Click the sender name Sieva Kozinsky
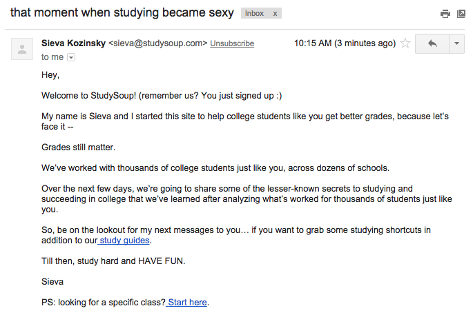The image size is (473, 315). pyautogui.click(x=74, y=43)
